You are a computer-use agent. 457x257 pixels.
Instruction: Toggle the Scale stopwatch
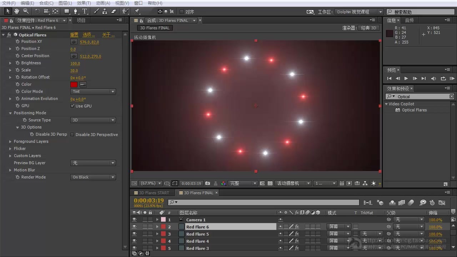click(x=17, y=70)
